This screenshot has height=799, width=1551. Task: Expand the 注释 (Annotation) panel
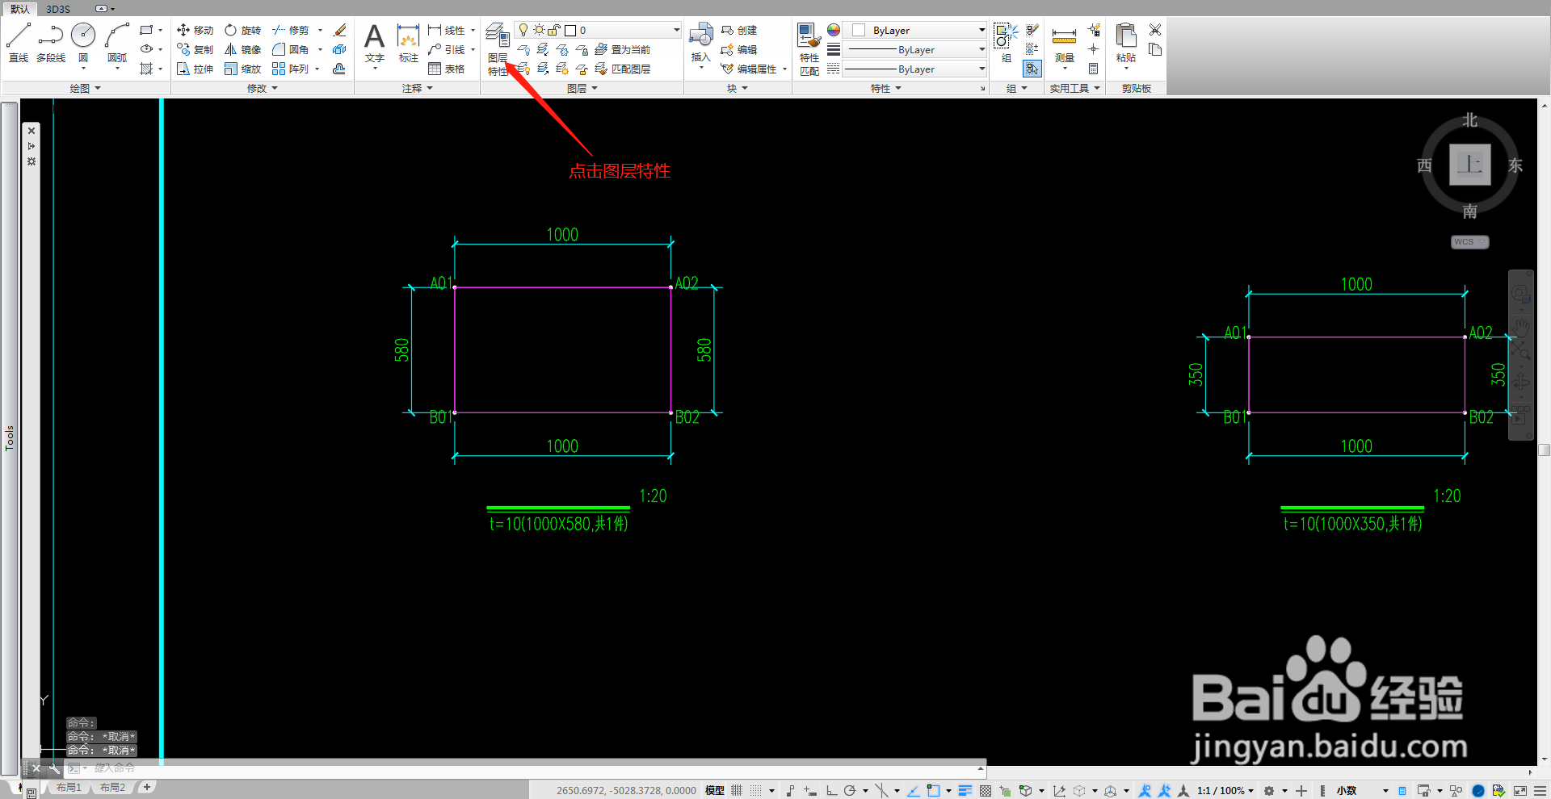pos(417,88)
